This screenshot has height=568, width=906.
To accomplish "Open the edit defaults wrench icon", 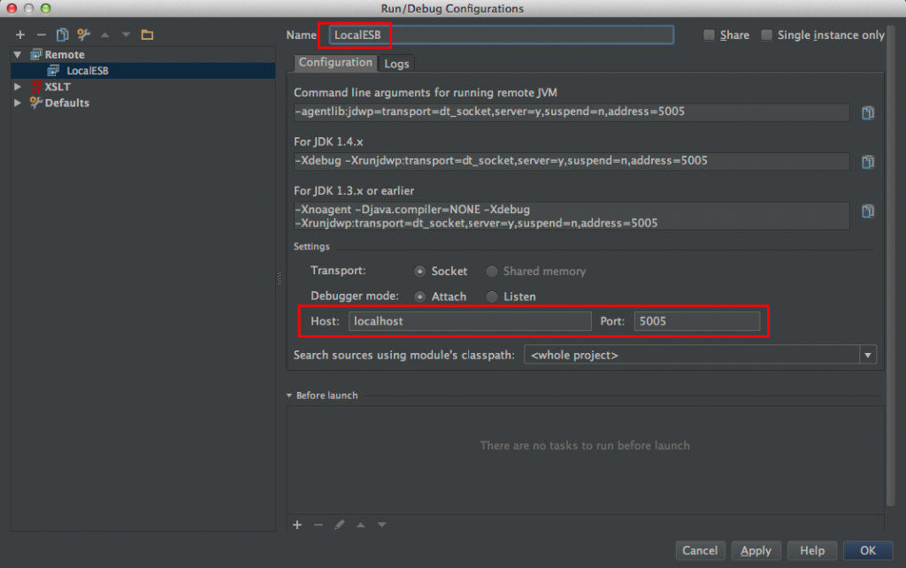I will coord(84,35).
